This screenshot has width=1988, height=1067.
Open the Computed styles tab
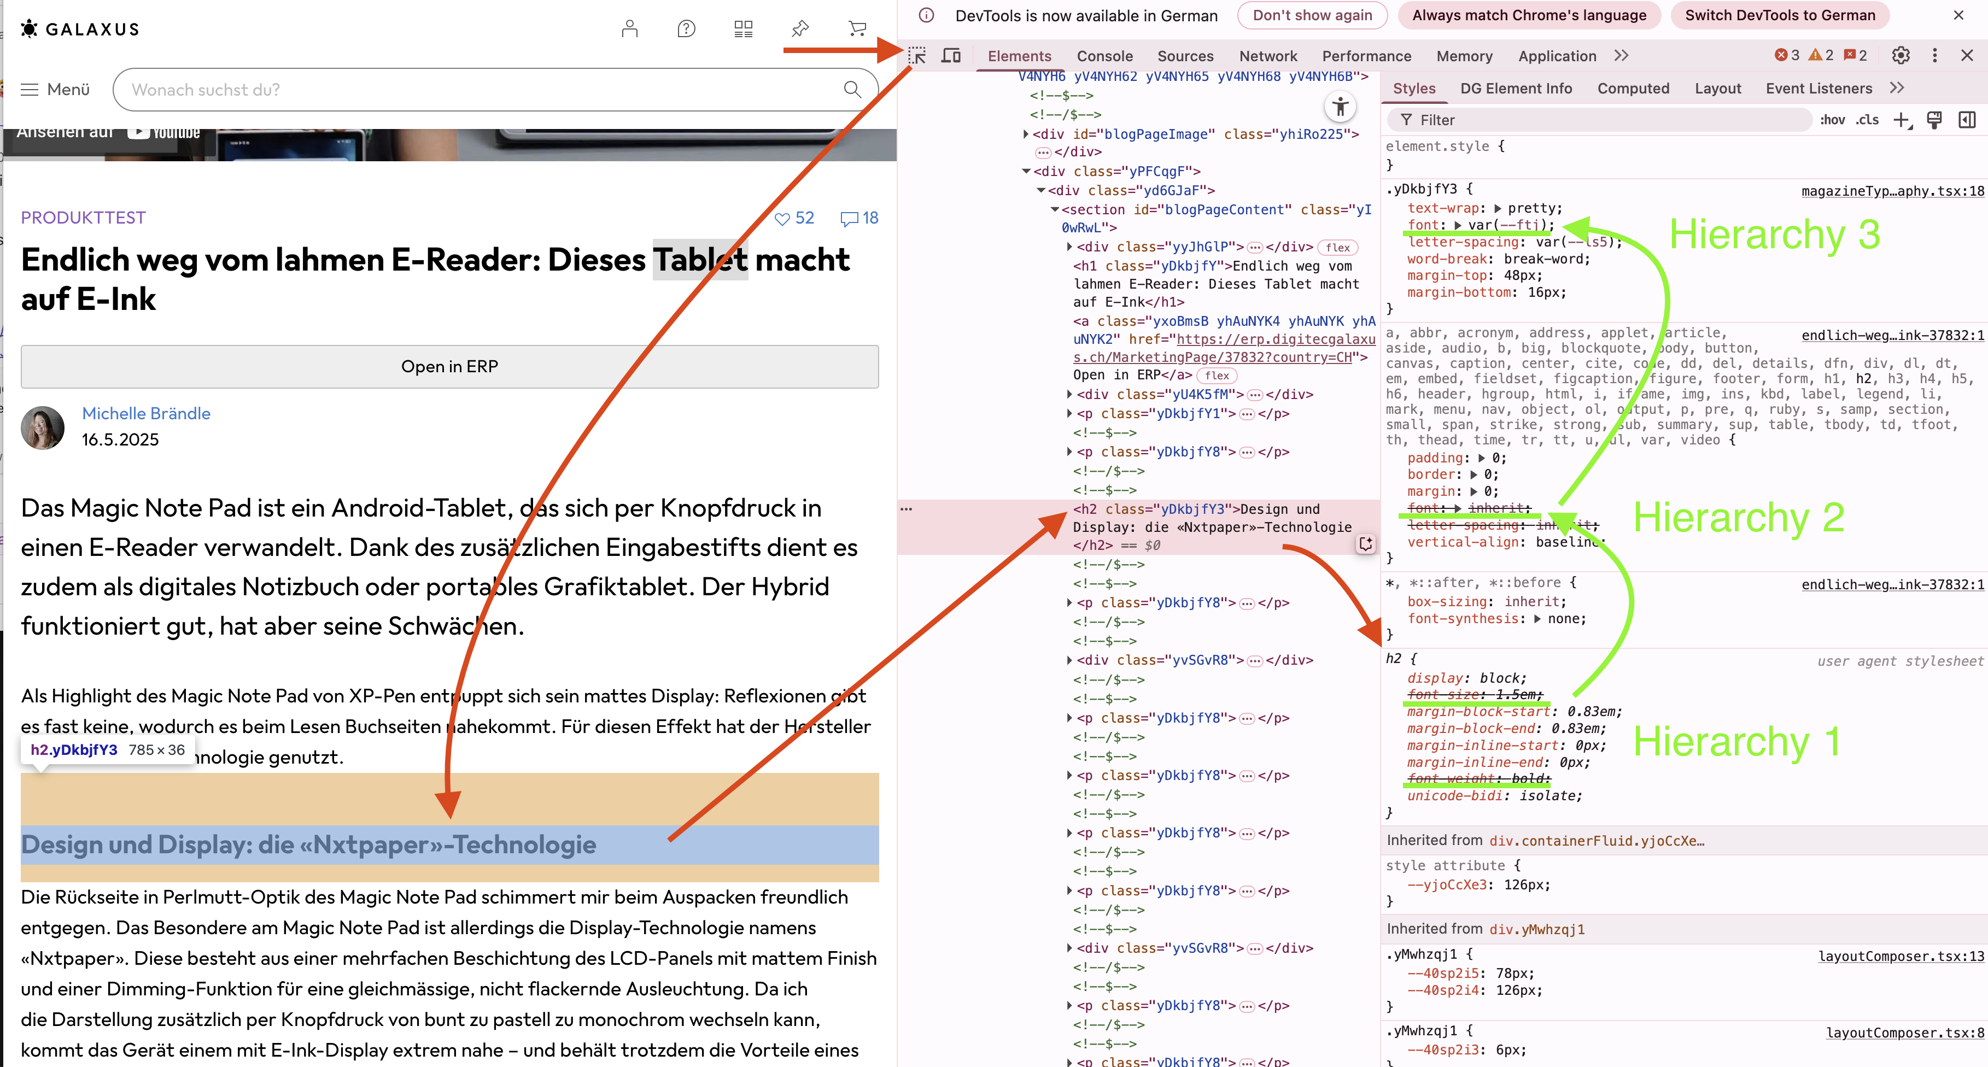tap(1633, 89)
